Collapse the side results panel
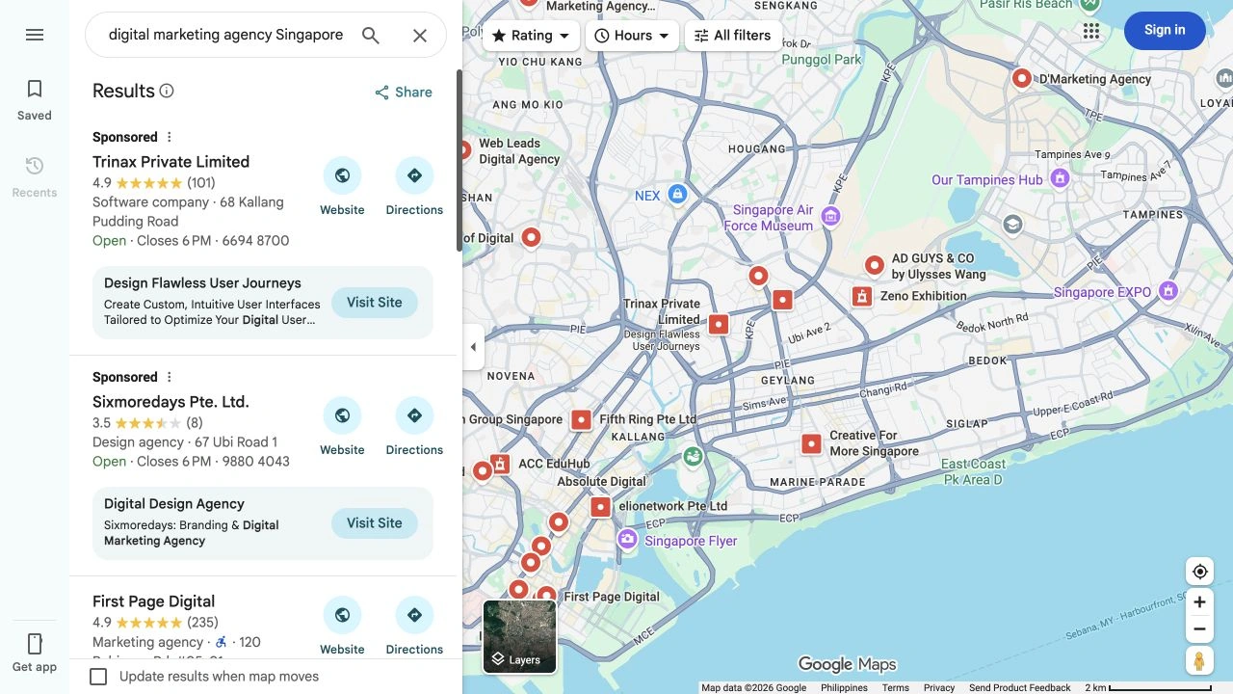 point(473,347)
